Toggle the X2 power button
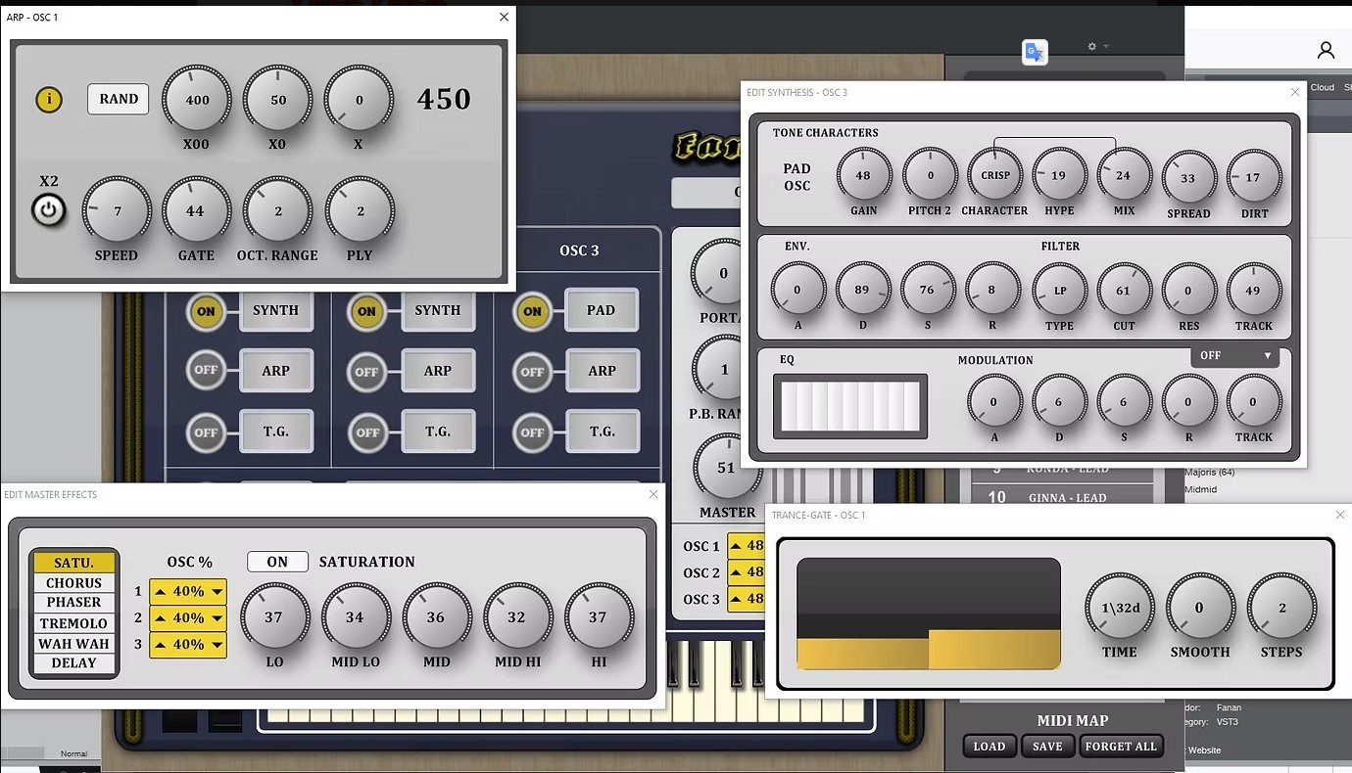This screenshot has width=1352, height=773. 49,210
